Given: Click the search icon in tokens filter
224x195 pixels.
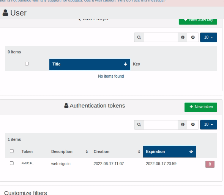Looking at the screenshot, I should (139, 125).
